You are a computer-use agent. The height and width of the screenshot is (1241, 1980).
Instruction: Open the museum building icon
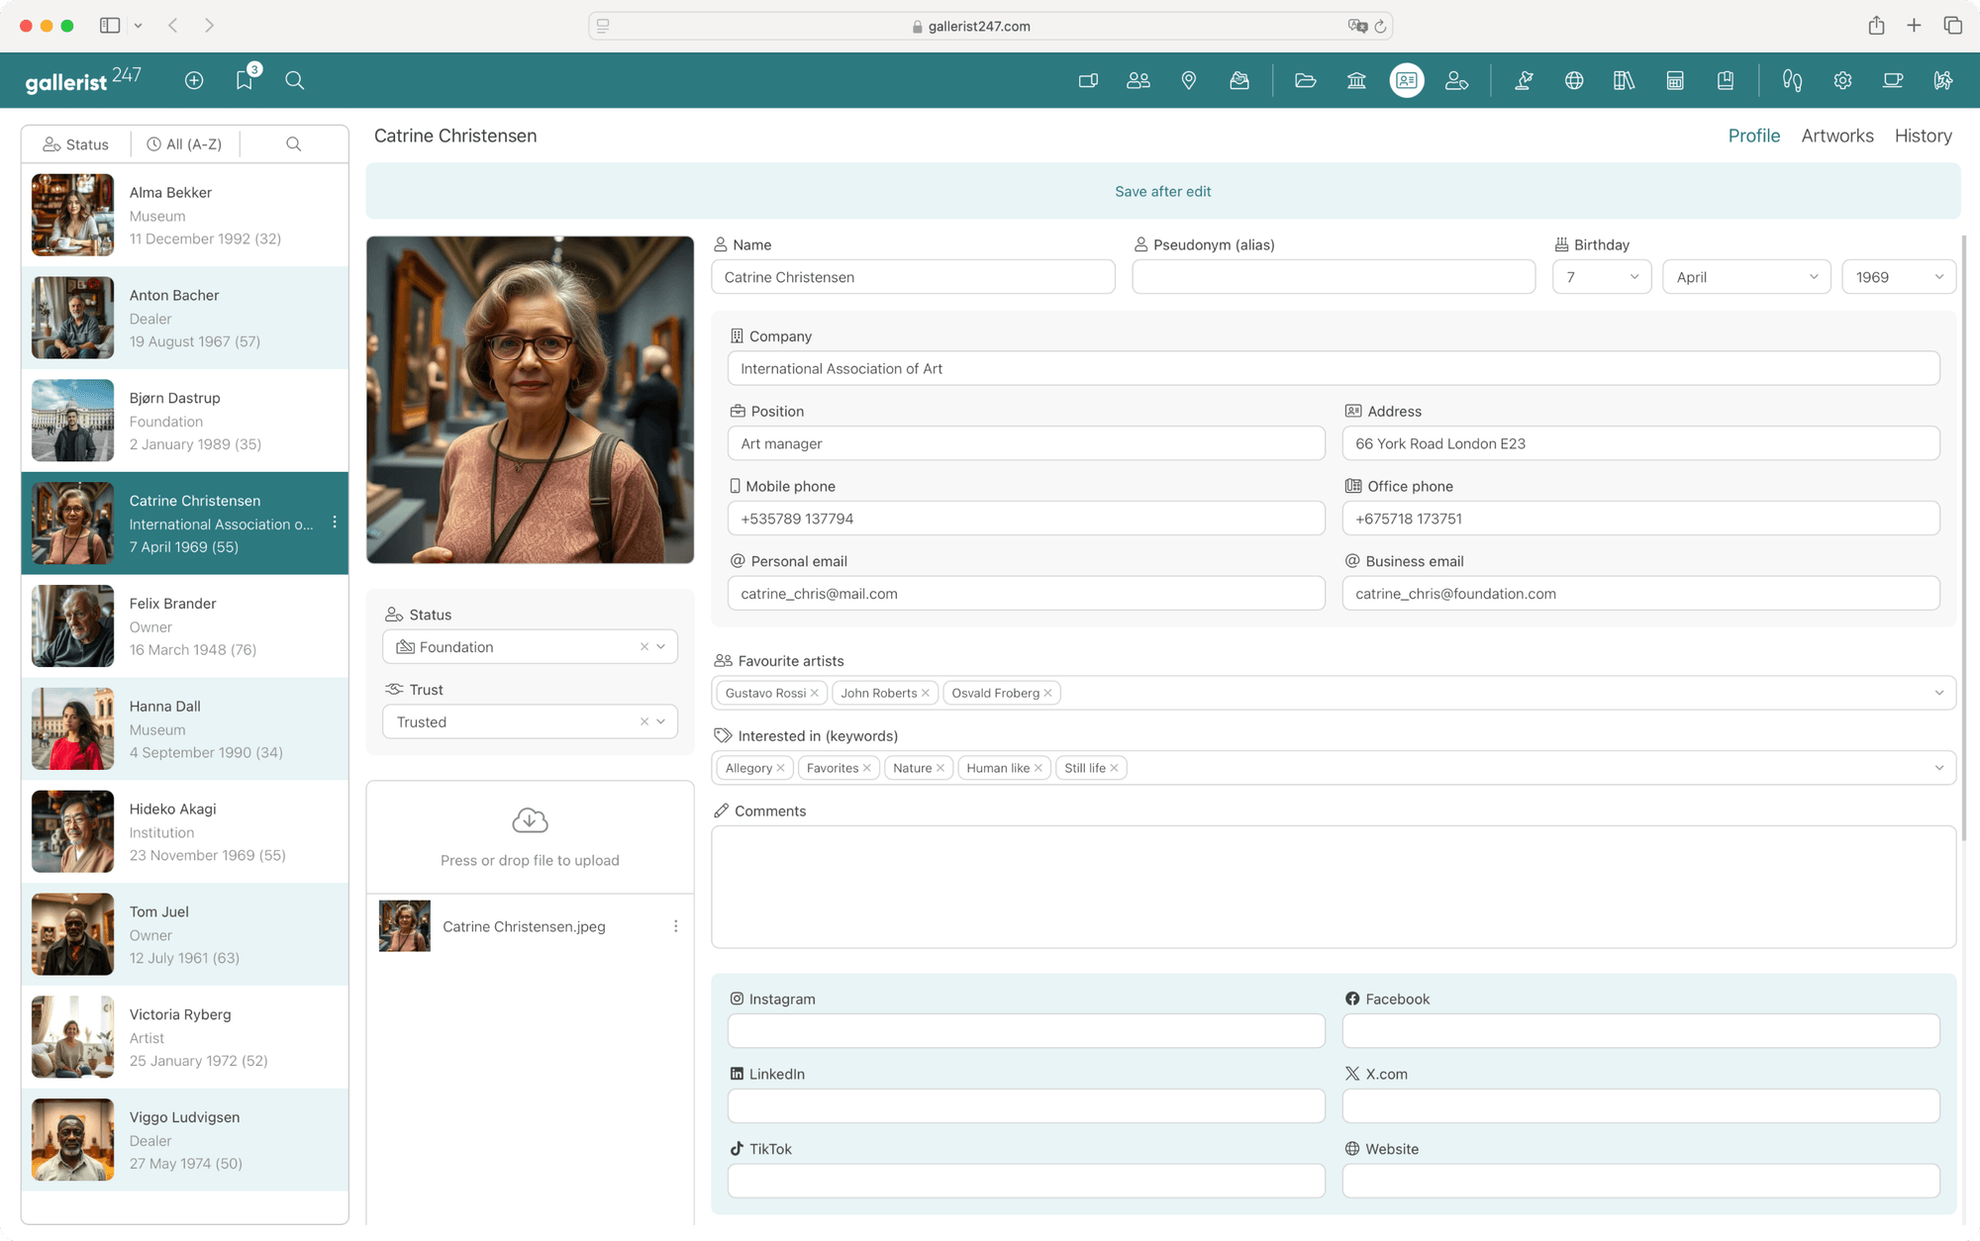tap(1356, 80)
